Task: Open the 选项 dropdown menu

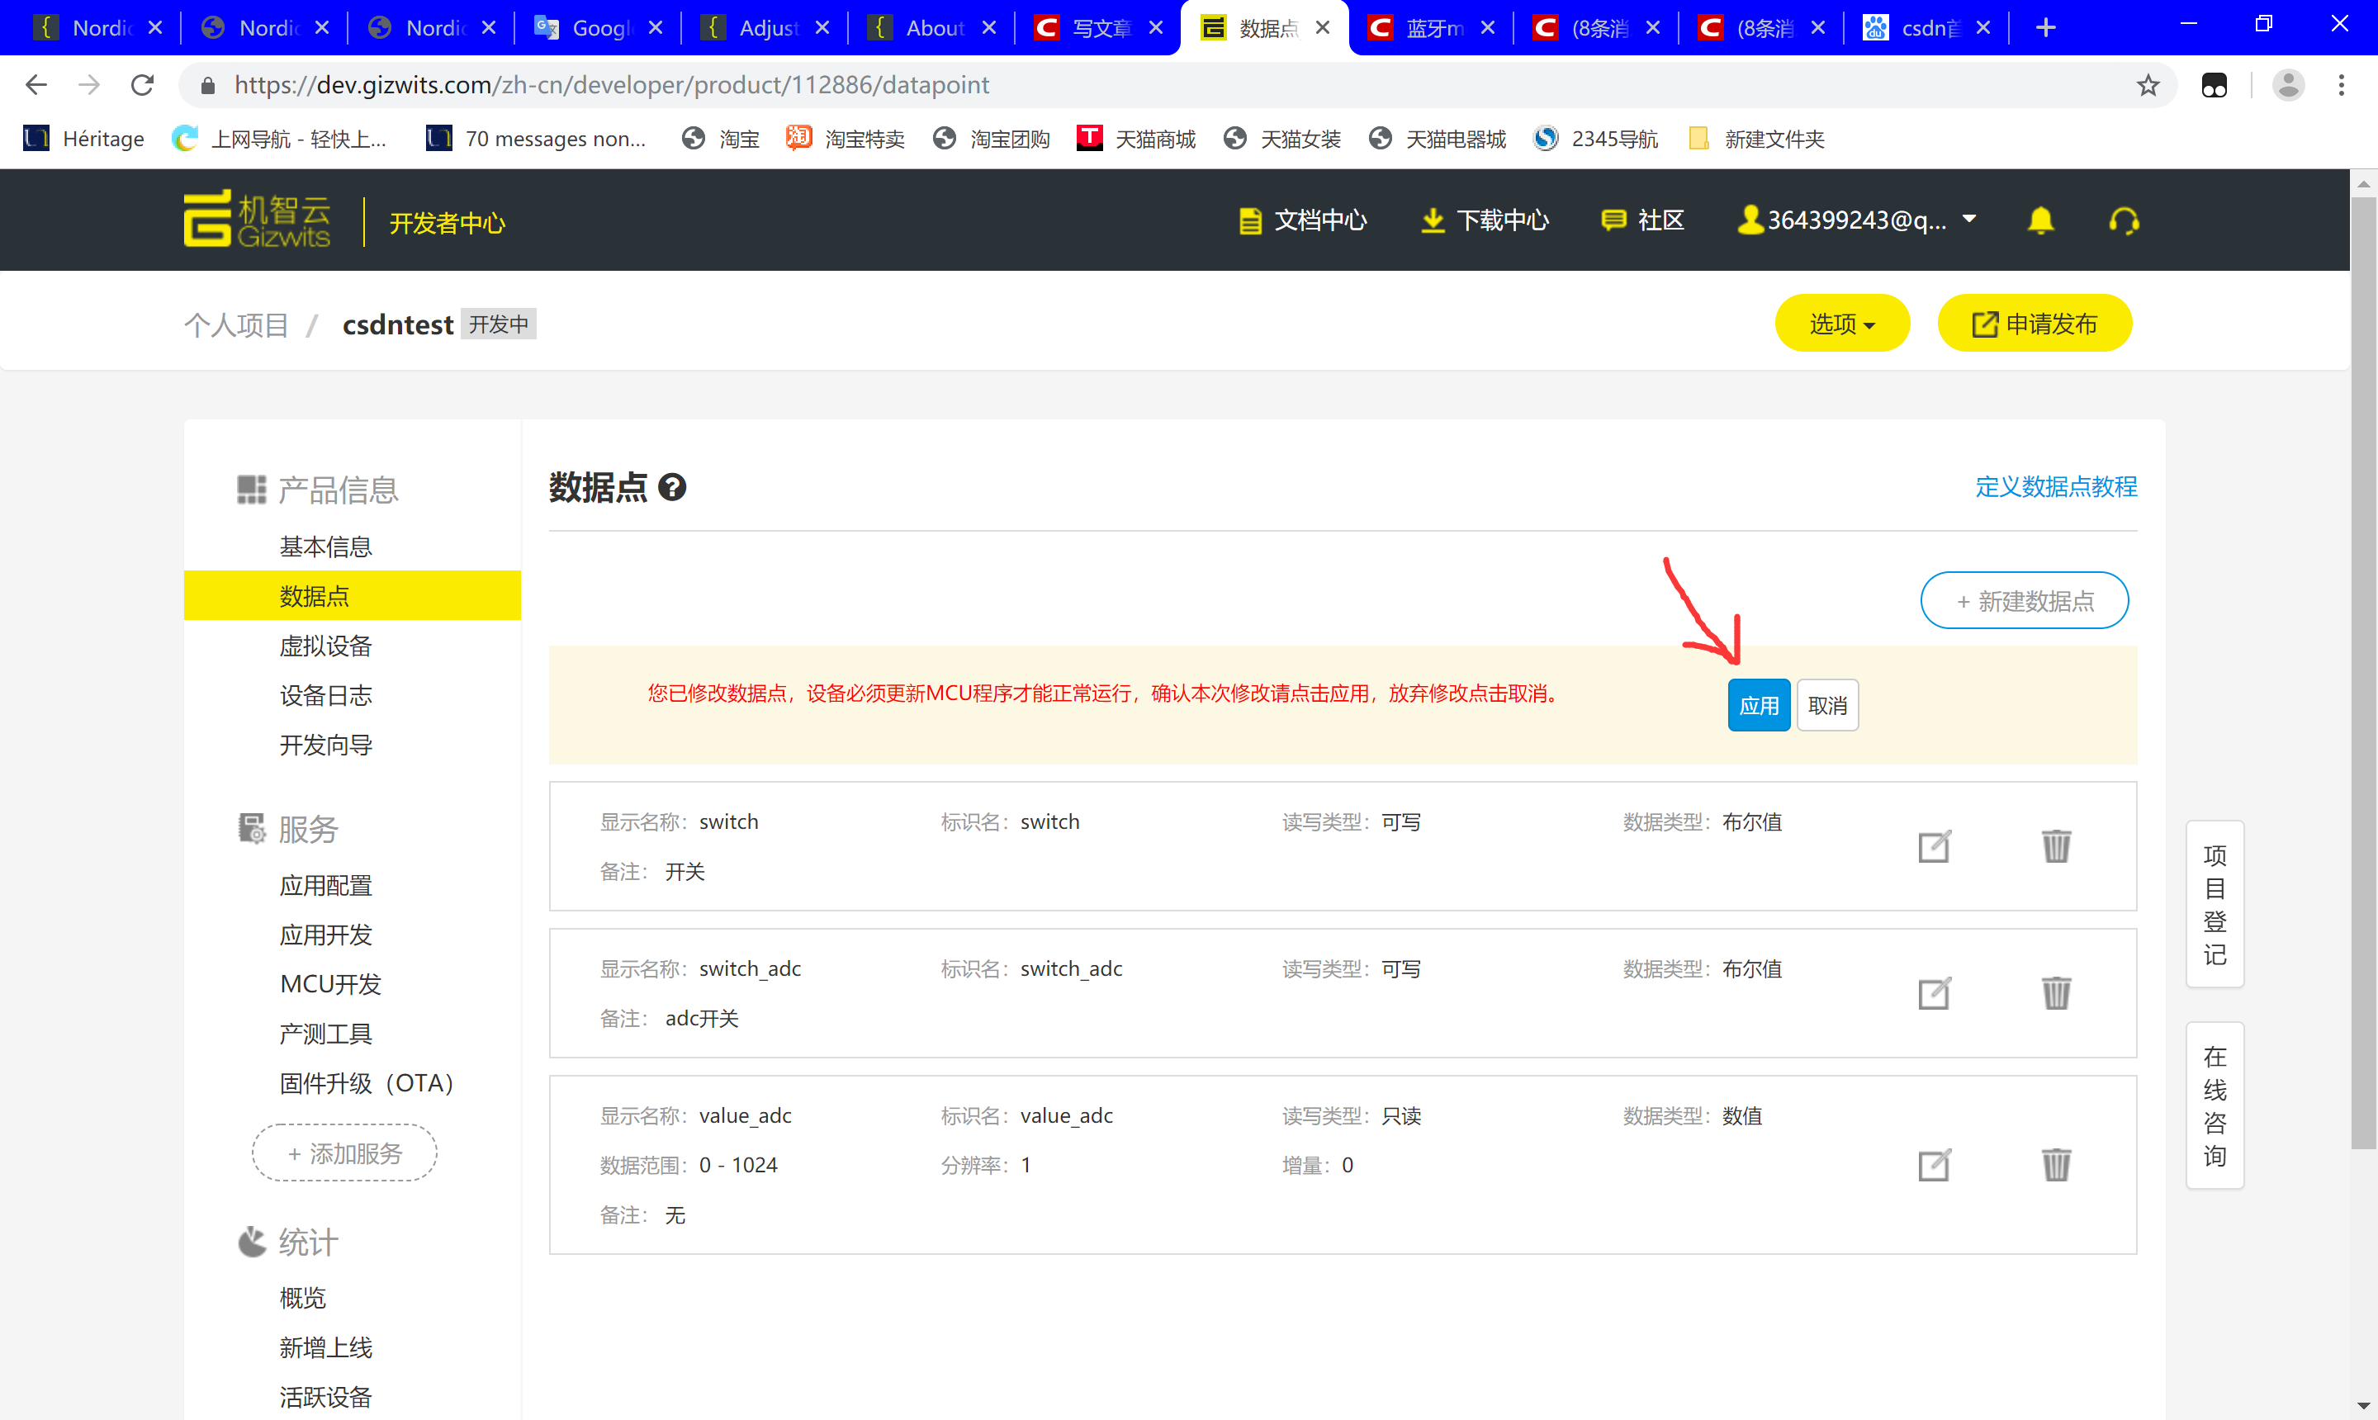Action: (x=1841, y=324)
